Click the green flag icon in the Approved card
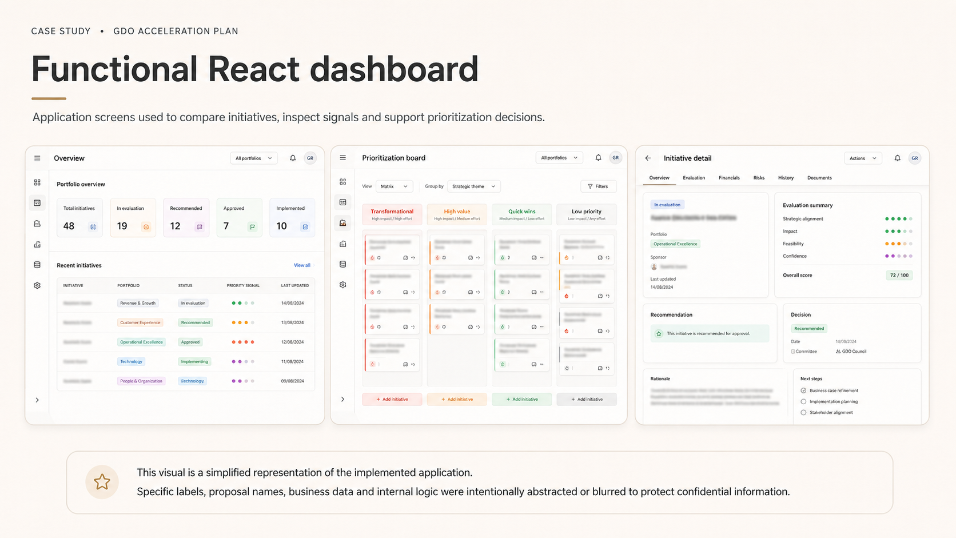This screenshot has width=956, height=538. tap(252, 227)
